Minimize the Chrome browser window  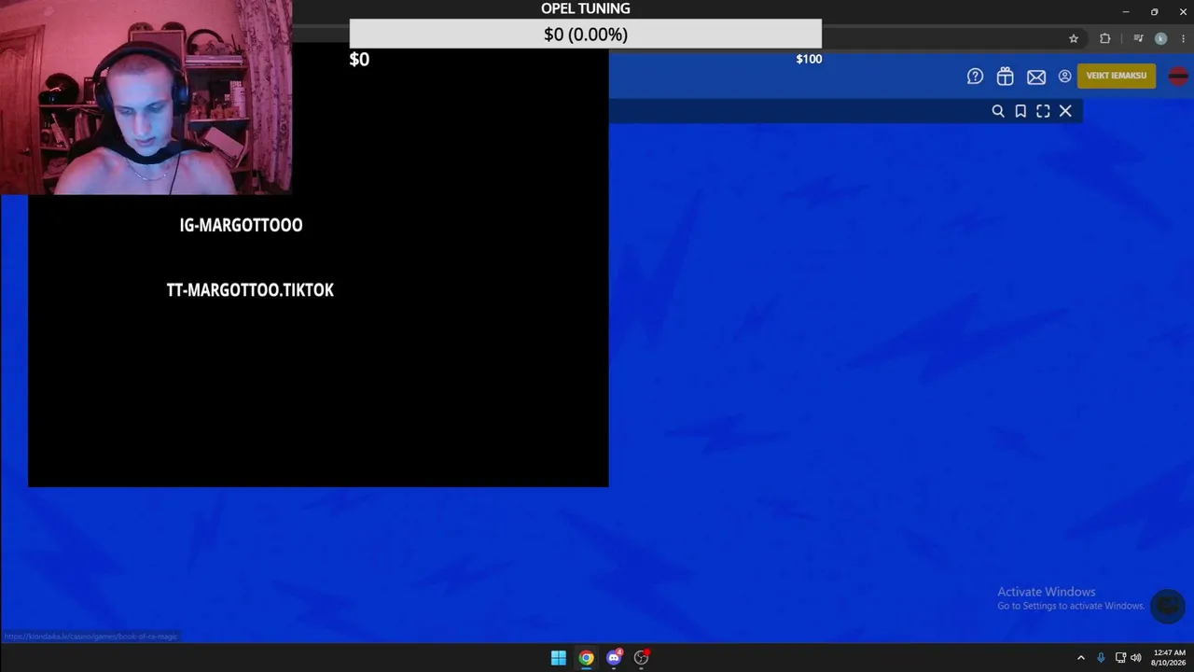tap(1126, 11)
